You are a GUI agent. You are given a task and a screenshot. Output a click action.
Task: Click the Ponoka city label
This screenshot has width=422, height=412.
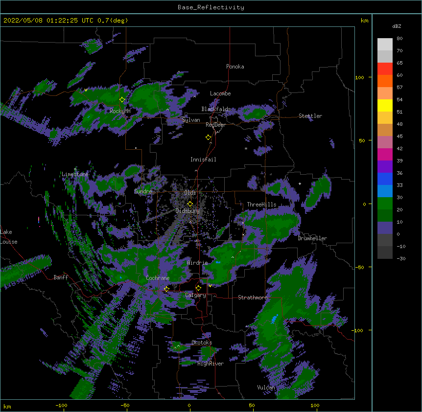235,67
